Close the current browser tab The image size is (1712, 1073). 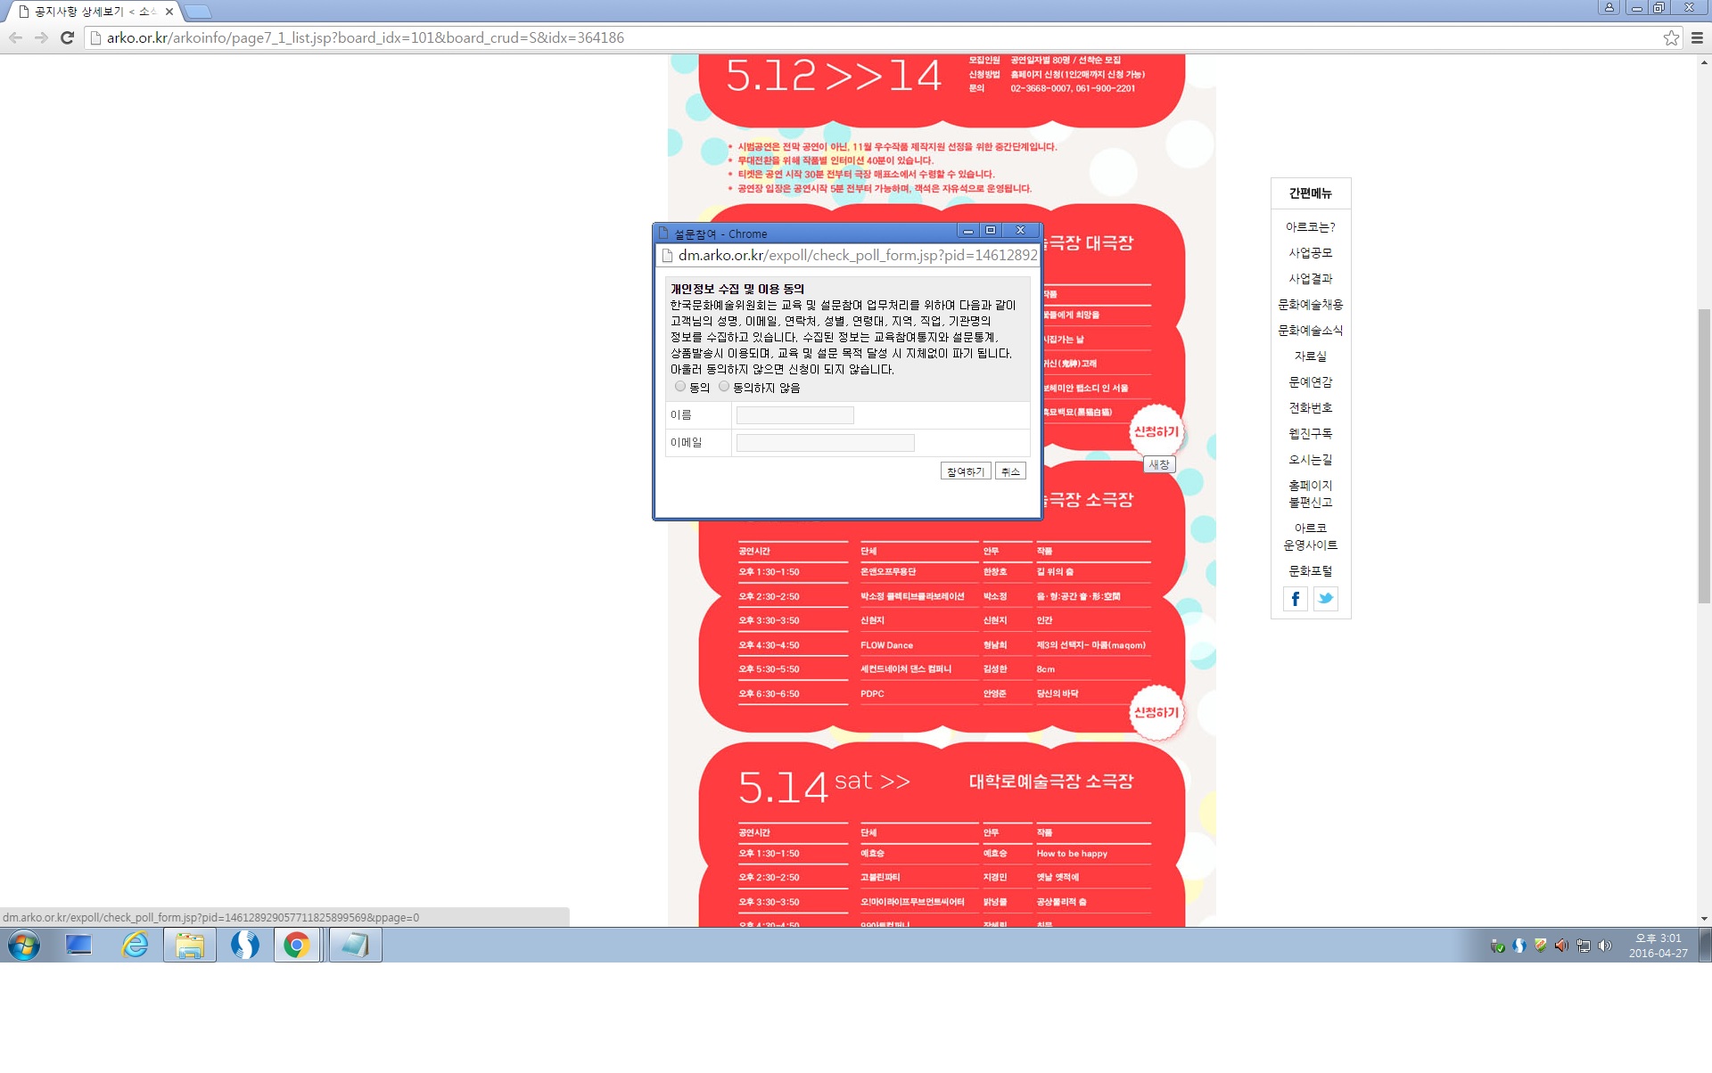pos(169,12)
